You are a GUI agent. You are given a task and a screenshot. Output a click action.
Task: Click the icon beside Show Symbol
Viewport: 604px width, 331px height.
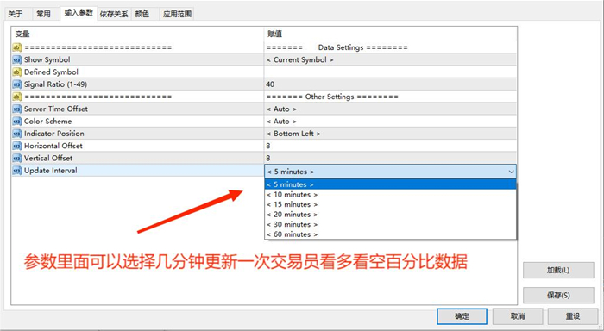[x=17, y=59]
